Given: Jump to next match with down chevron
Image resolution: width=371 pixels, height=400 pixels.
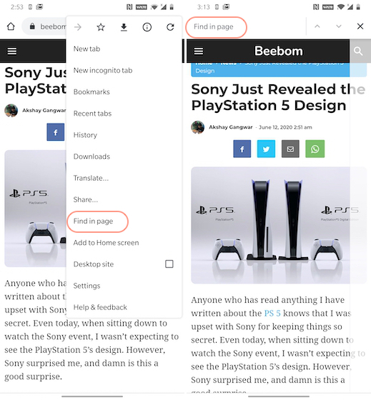Looking at the screenshot, I should [339, 26].
